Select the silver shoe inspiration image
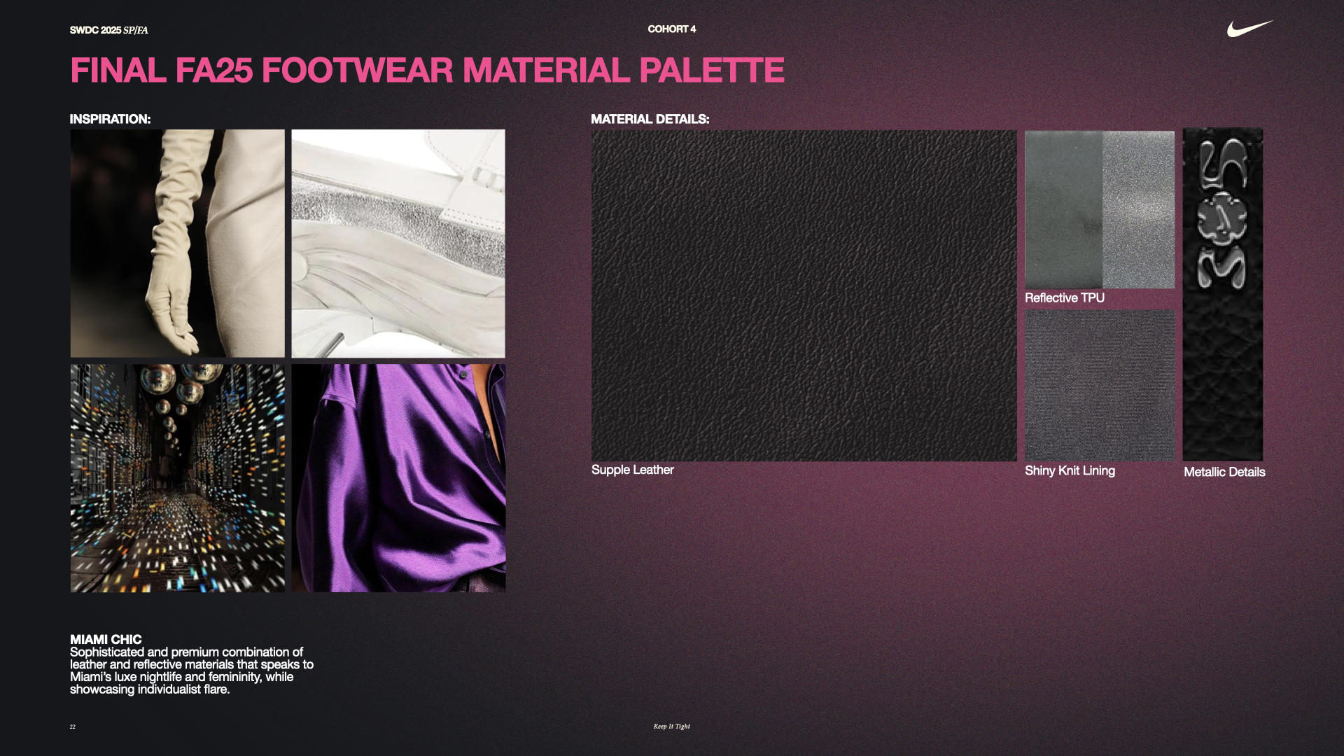Viewport: 1344px width, 756px height. point(398,243)
